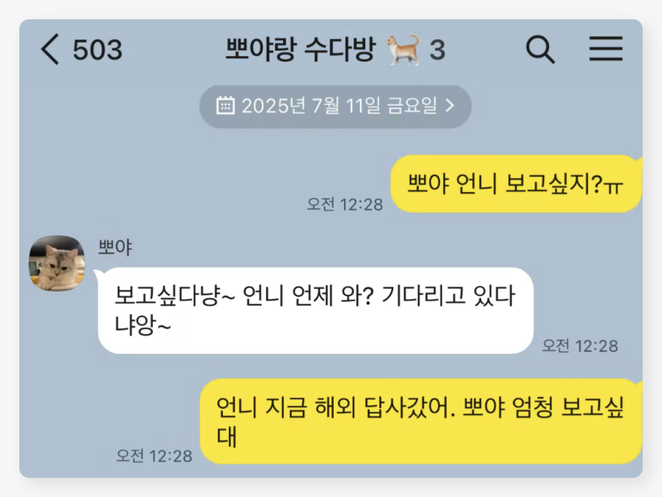This screenshot has height=497, width=662.
Task: Click timestamp beside 뽀야 언니 보고싶지 message
Action: pyautogui.click(x=345, y=204)
